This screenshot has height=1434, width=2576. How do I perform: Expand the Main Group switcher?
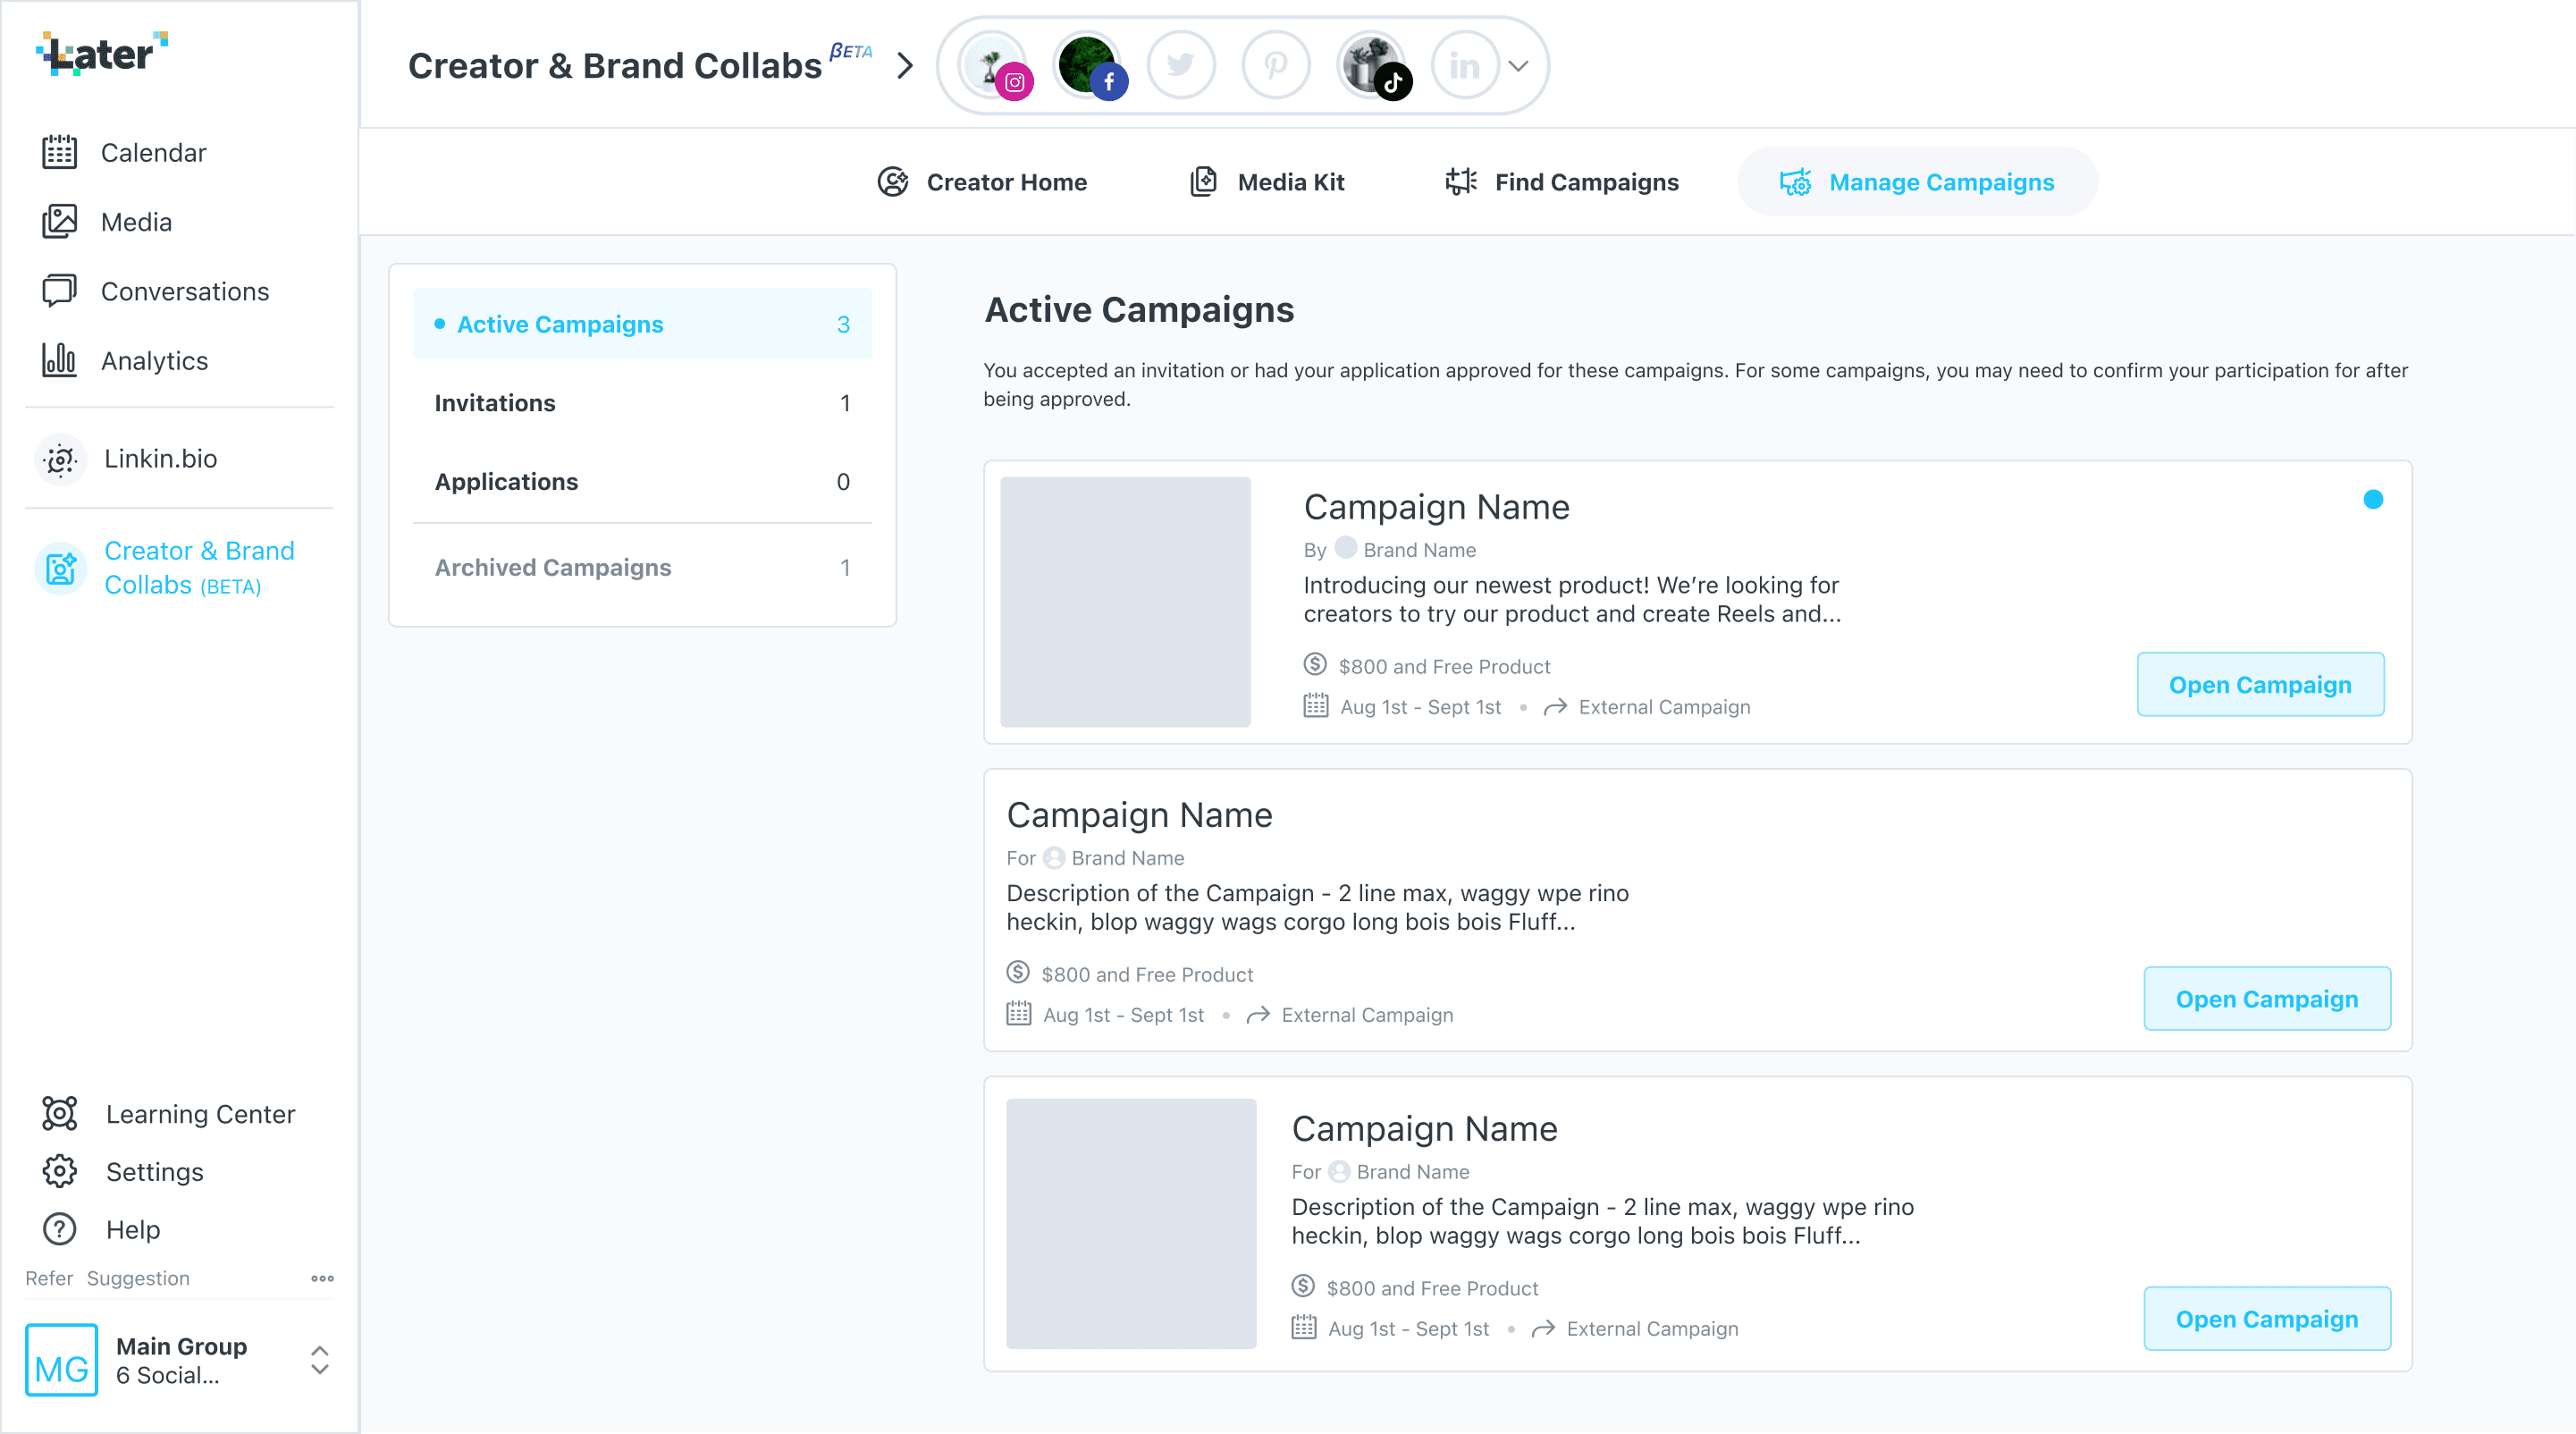319,1360
